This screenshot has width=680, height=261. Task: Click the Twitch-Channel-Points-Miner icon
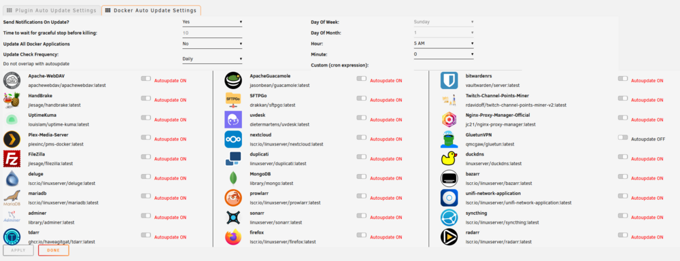[x=449, y=100]
